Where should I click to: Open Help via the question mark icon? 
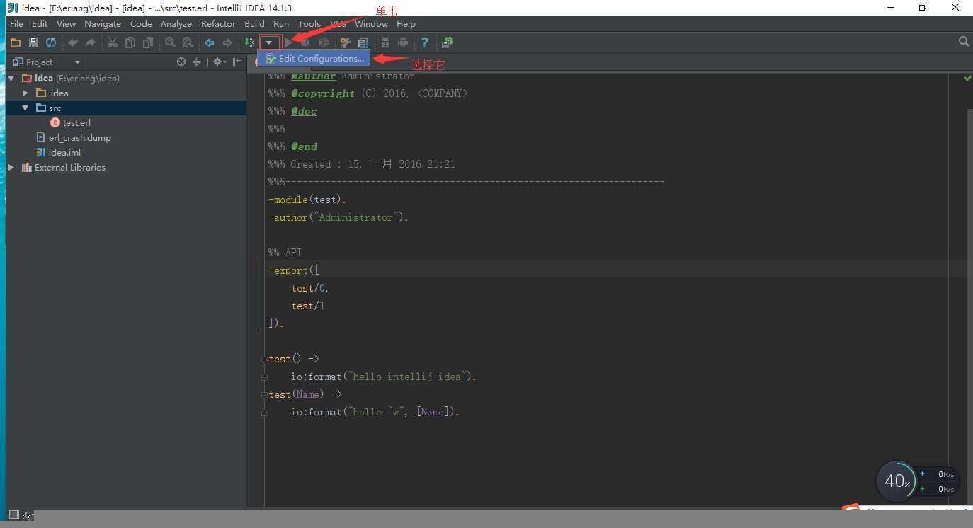(424, 42)
